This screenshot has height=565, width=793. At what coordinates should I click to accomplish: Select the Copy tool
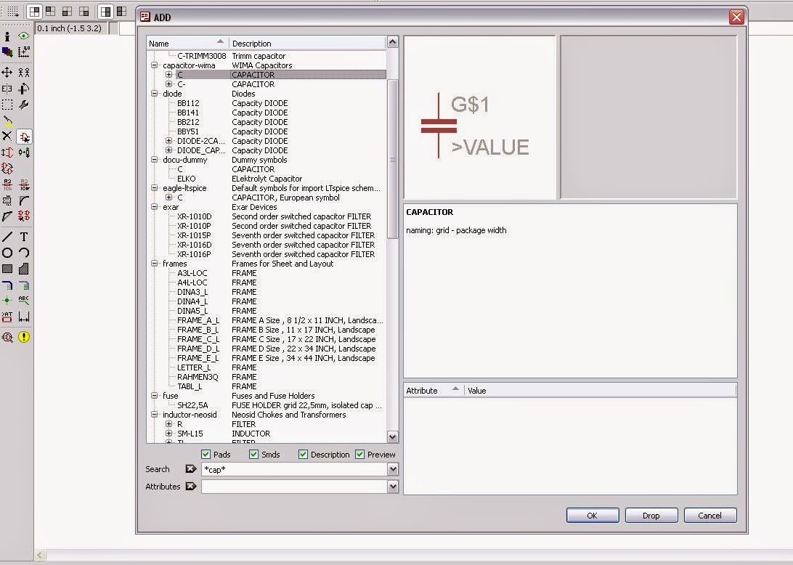tap(24, 73)
